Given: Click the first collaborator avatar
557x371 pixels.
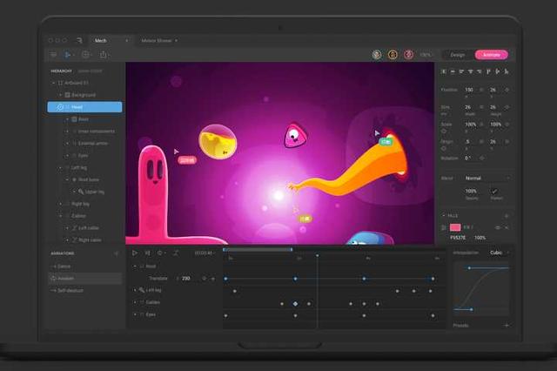Looking at the screenshot, I should pos(377,55).
